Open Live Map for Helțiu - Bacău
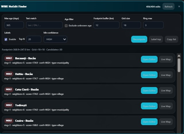Screen dimensions: 184x134 coord(166,75)
